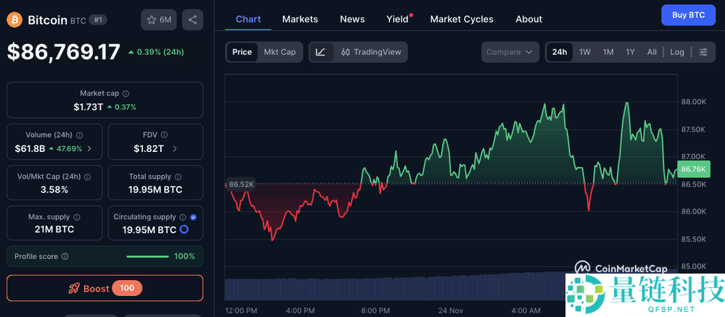Viewport: 725px width, 317px height.
Task: Go to the Market Cycles tab
Action: click(461, 19)
